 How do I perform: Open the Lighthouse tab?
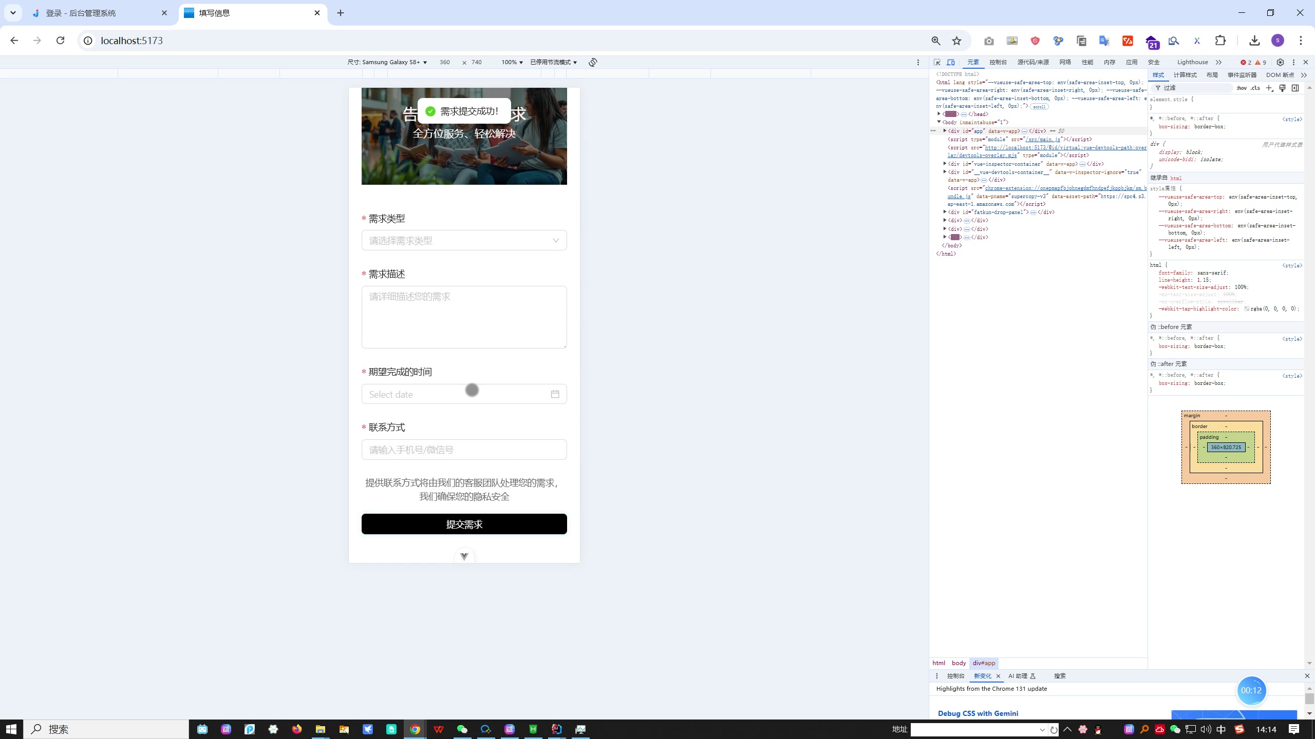click(x=1192, y=62)
